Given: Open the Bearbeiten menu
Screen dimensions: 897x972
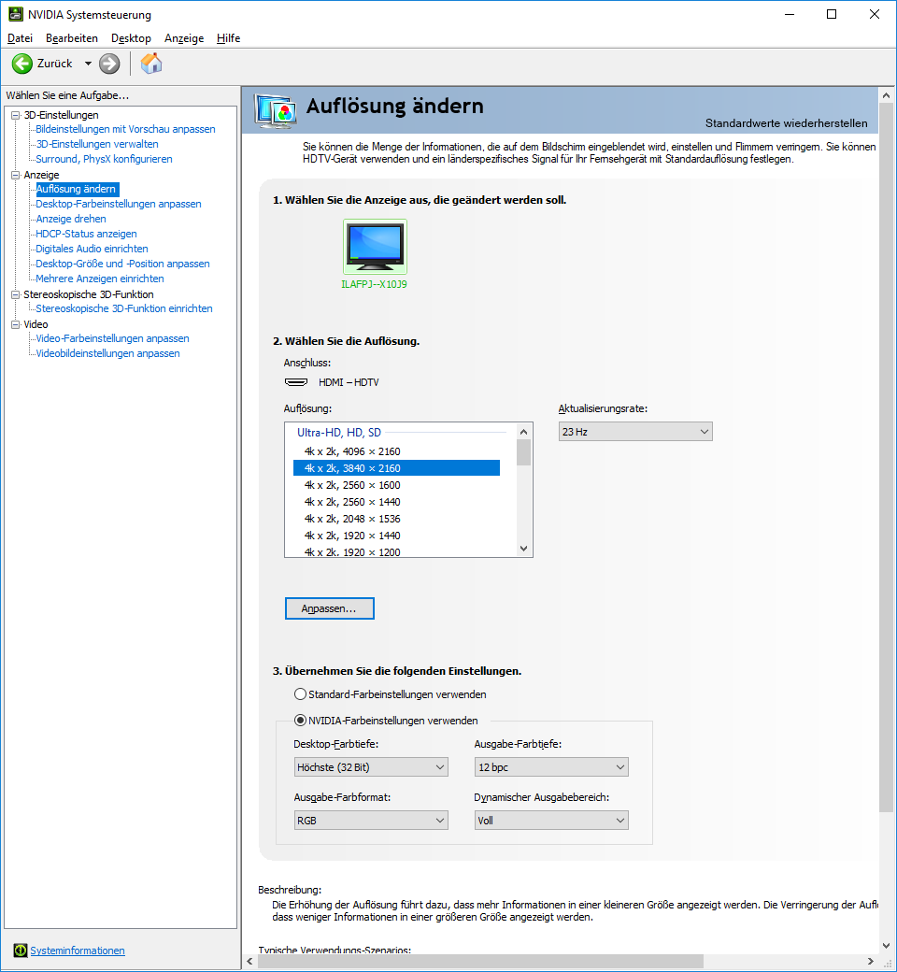Looking at the screenshot, I should point(72,37).
